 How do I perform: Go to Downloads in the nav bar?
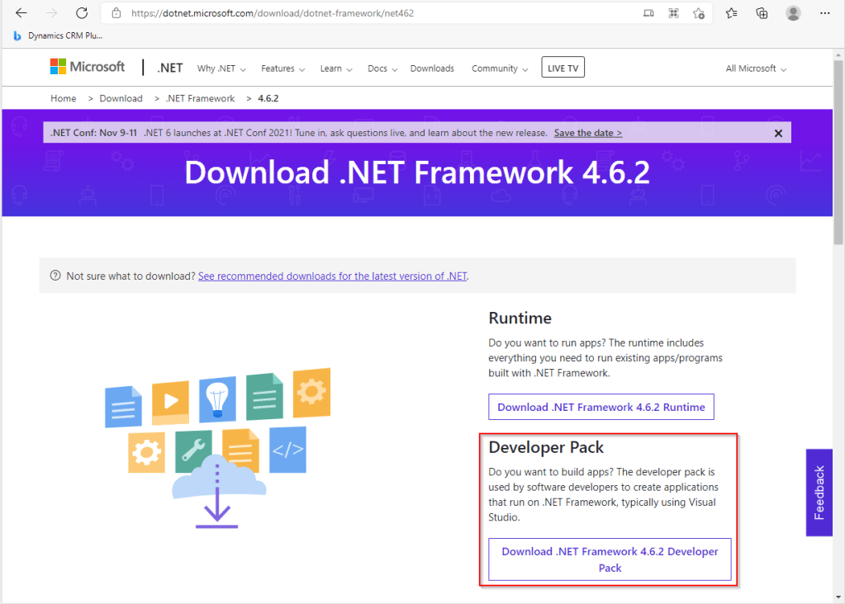tap(432, 68)
